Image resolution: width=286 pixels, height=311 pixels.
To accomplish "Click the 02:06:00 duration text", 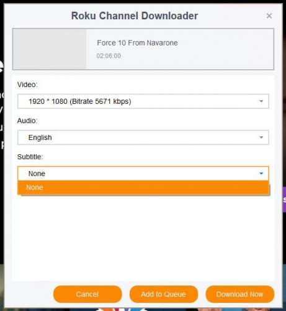I will pyautogui.click(x=109, y=56).
